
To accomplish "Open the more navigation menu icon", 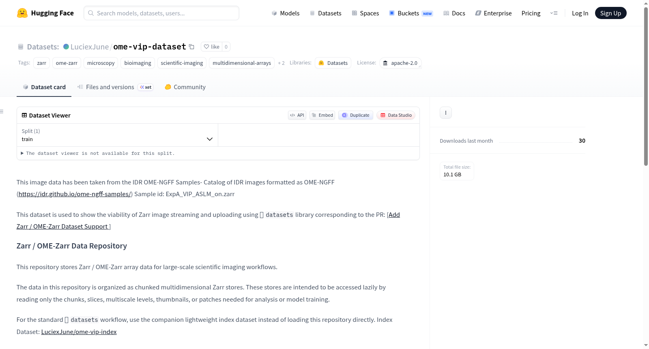I will [554, 13].
